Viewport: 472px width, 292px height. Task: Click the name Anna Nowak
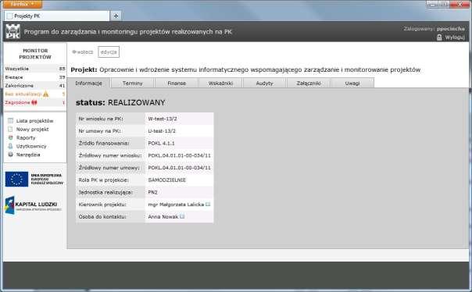click(x=163, y=216)
